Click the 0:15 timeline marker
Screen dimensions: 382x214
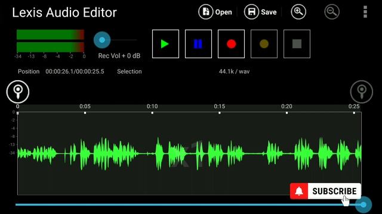(x=220, y=106)
